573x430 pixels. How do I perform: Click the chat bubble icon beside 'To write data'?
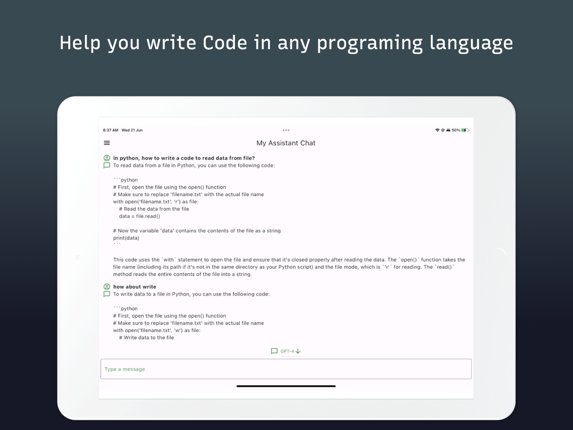107,294
